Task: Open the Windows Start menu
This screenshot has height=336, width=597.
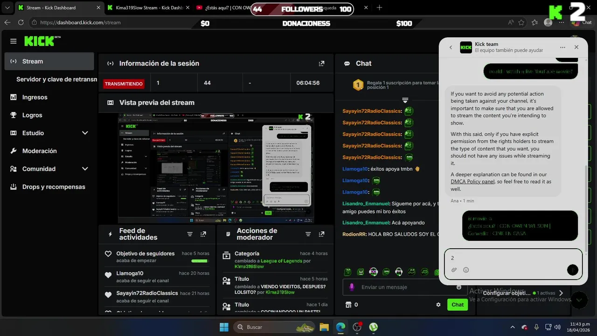Action: (224, 327)
